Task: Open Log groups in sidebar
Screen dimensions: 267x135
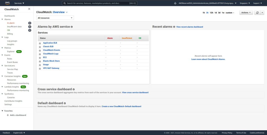Action: (12, 41)
